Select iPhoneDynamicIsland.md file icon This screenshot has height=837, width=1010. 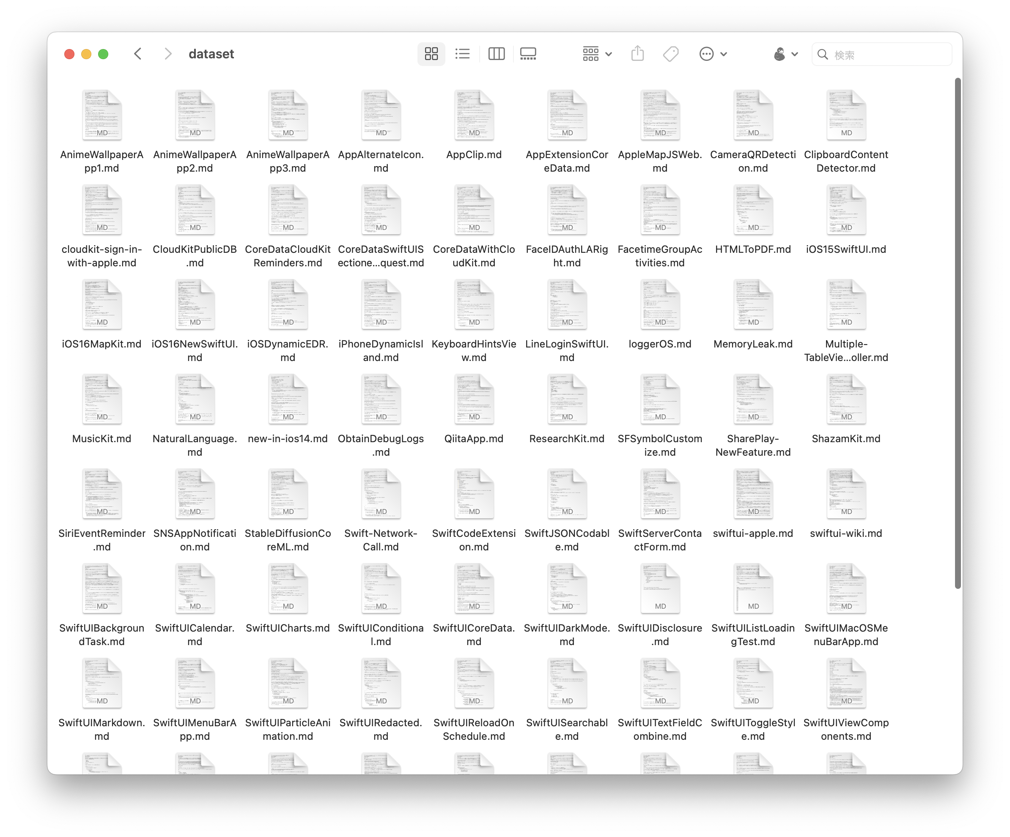(381, 304)
